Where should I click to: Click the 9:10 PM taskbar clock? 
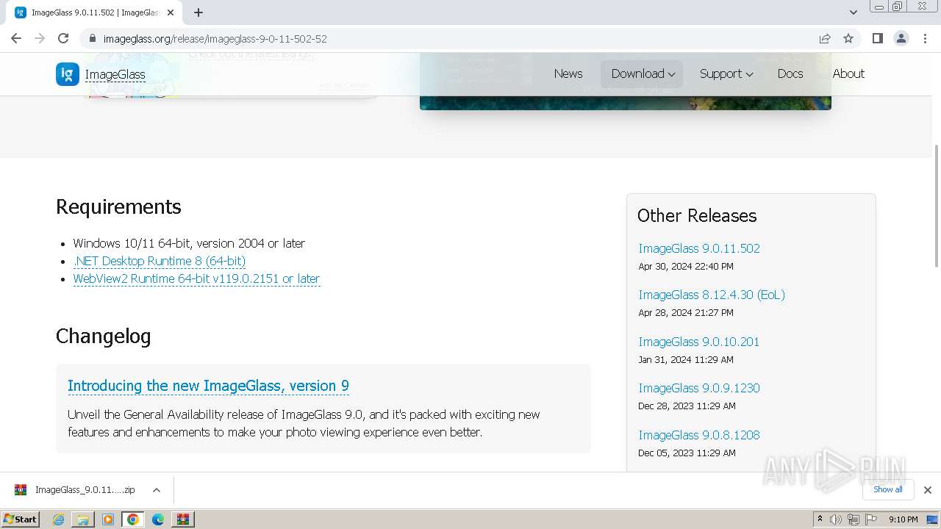click(x=903, y=519)
